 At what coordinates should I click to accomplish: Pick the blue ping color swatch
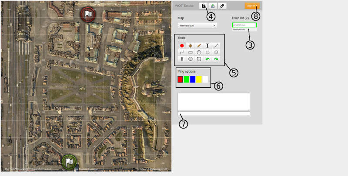click(x=193, y=79)
